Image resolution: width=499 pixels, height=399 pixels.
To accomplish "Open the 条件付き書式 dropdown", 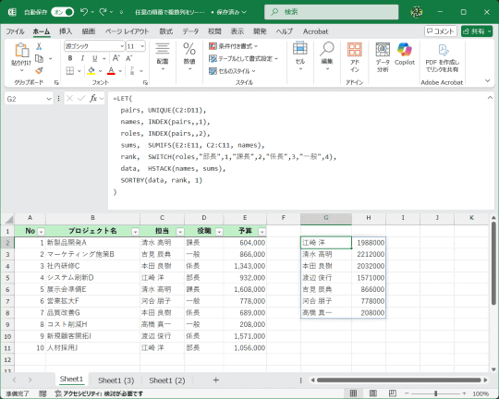I will tap(233, 46).
